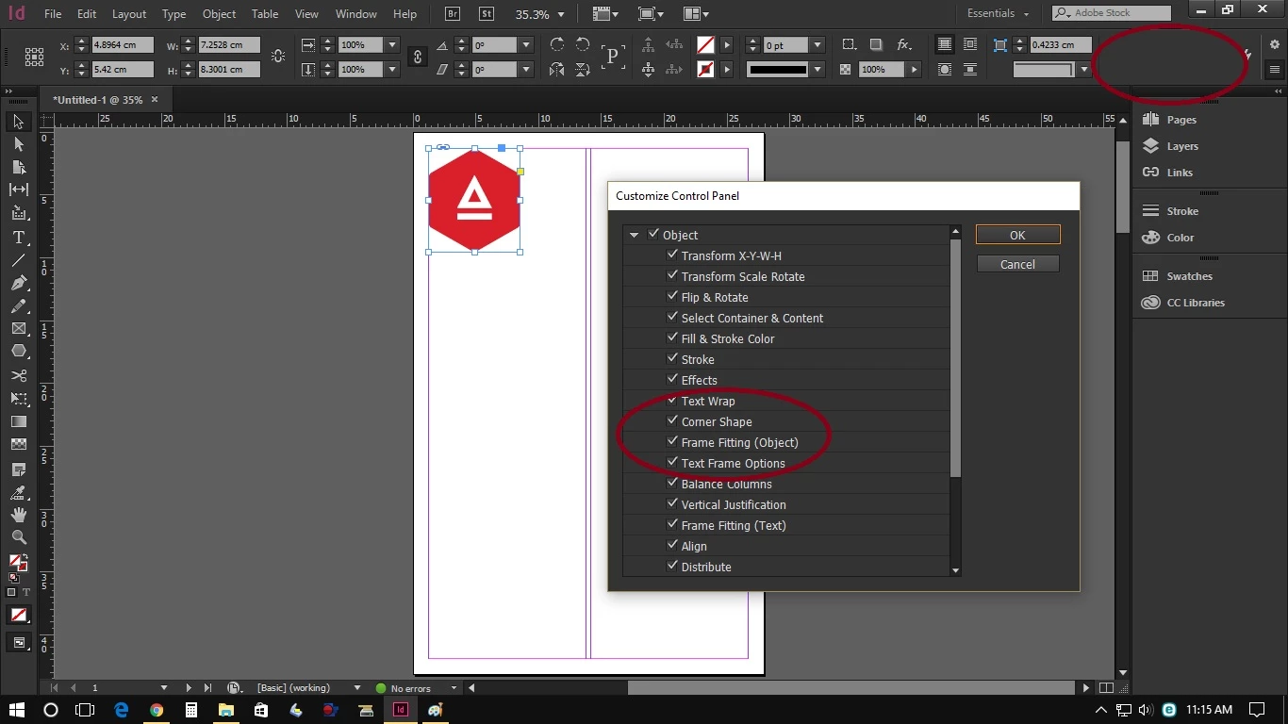Click Flip Horizontal icon
1288x724 pixels.
pyautogui.click(x=557, y=69)
